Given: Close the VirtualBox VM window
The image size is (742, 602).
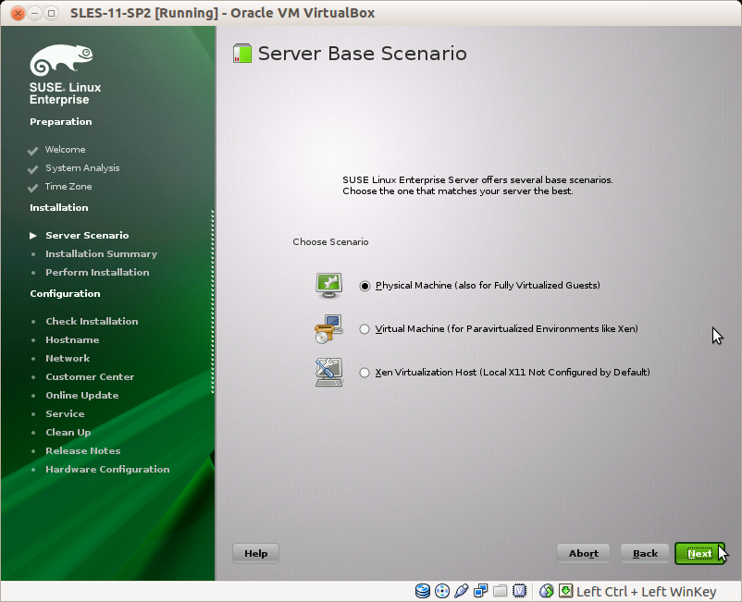Looking at the screenshot, I should (18, 13).
